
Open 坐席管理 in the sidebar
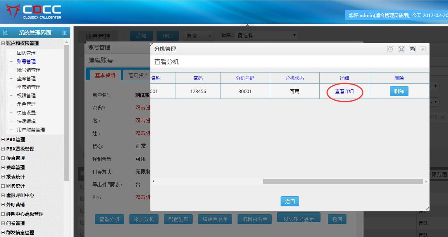tap(26, 79)
